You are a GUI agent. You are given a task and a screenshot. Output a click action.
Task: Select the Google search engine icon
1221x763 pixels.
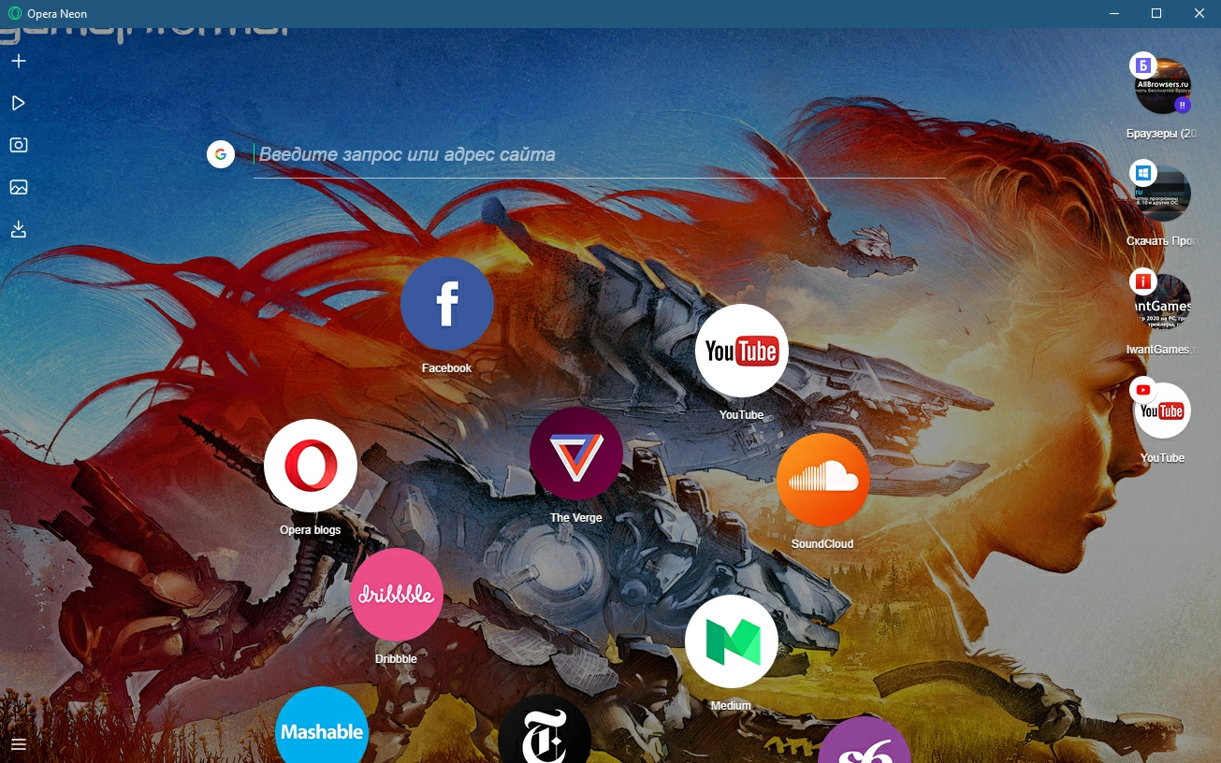point(221,154)
